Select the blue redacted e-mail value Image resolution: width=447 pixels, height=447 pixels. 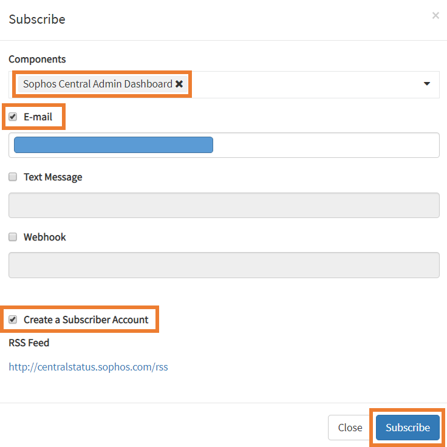tap(114, 145)
